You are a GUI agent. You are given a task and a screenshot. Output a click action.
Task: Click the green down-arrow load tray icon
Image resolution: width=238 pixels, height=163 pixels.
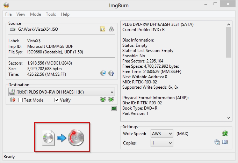[111, 99]
